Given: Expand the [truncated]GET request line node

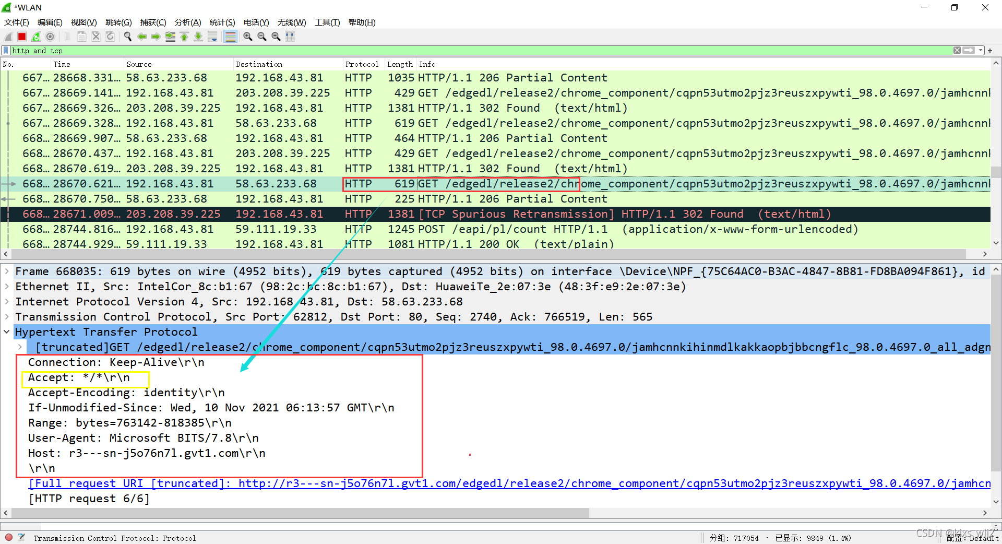Looking at the screenshot, I should (x=20, y=347).
